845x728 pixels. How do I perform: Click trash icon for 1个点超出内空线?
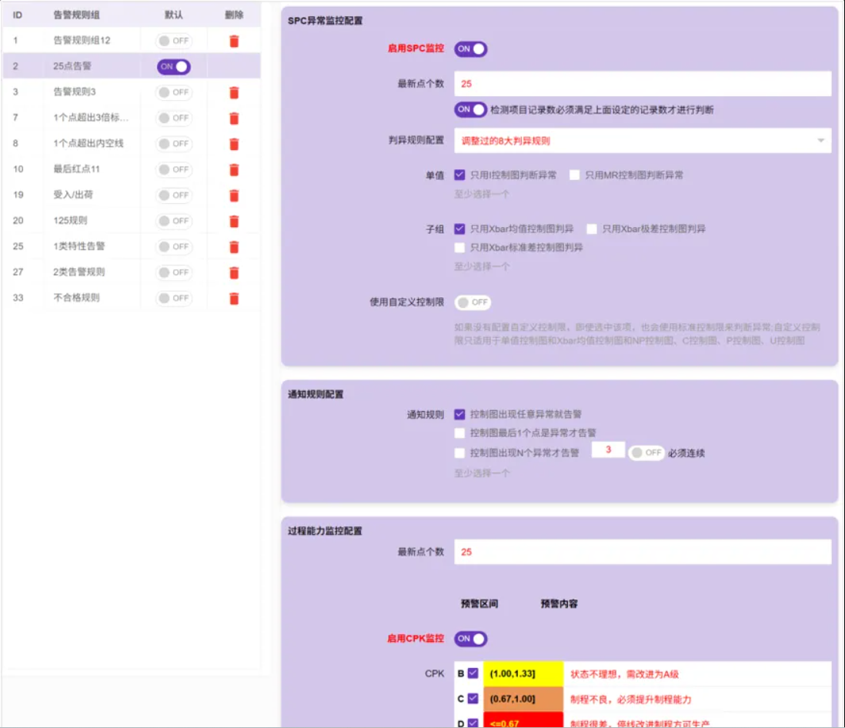pyautogui.click(x=234, y=144)
